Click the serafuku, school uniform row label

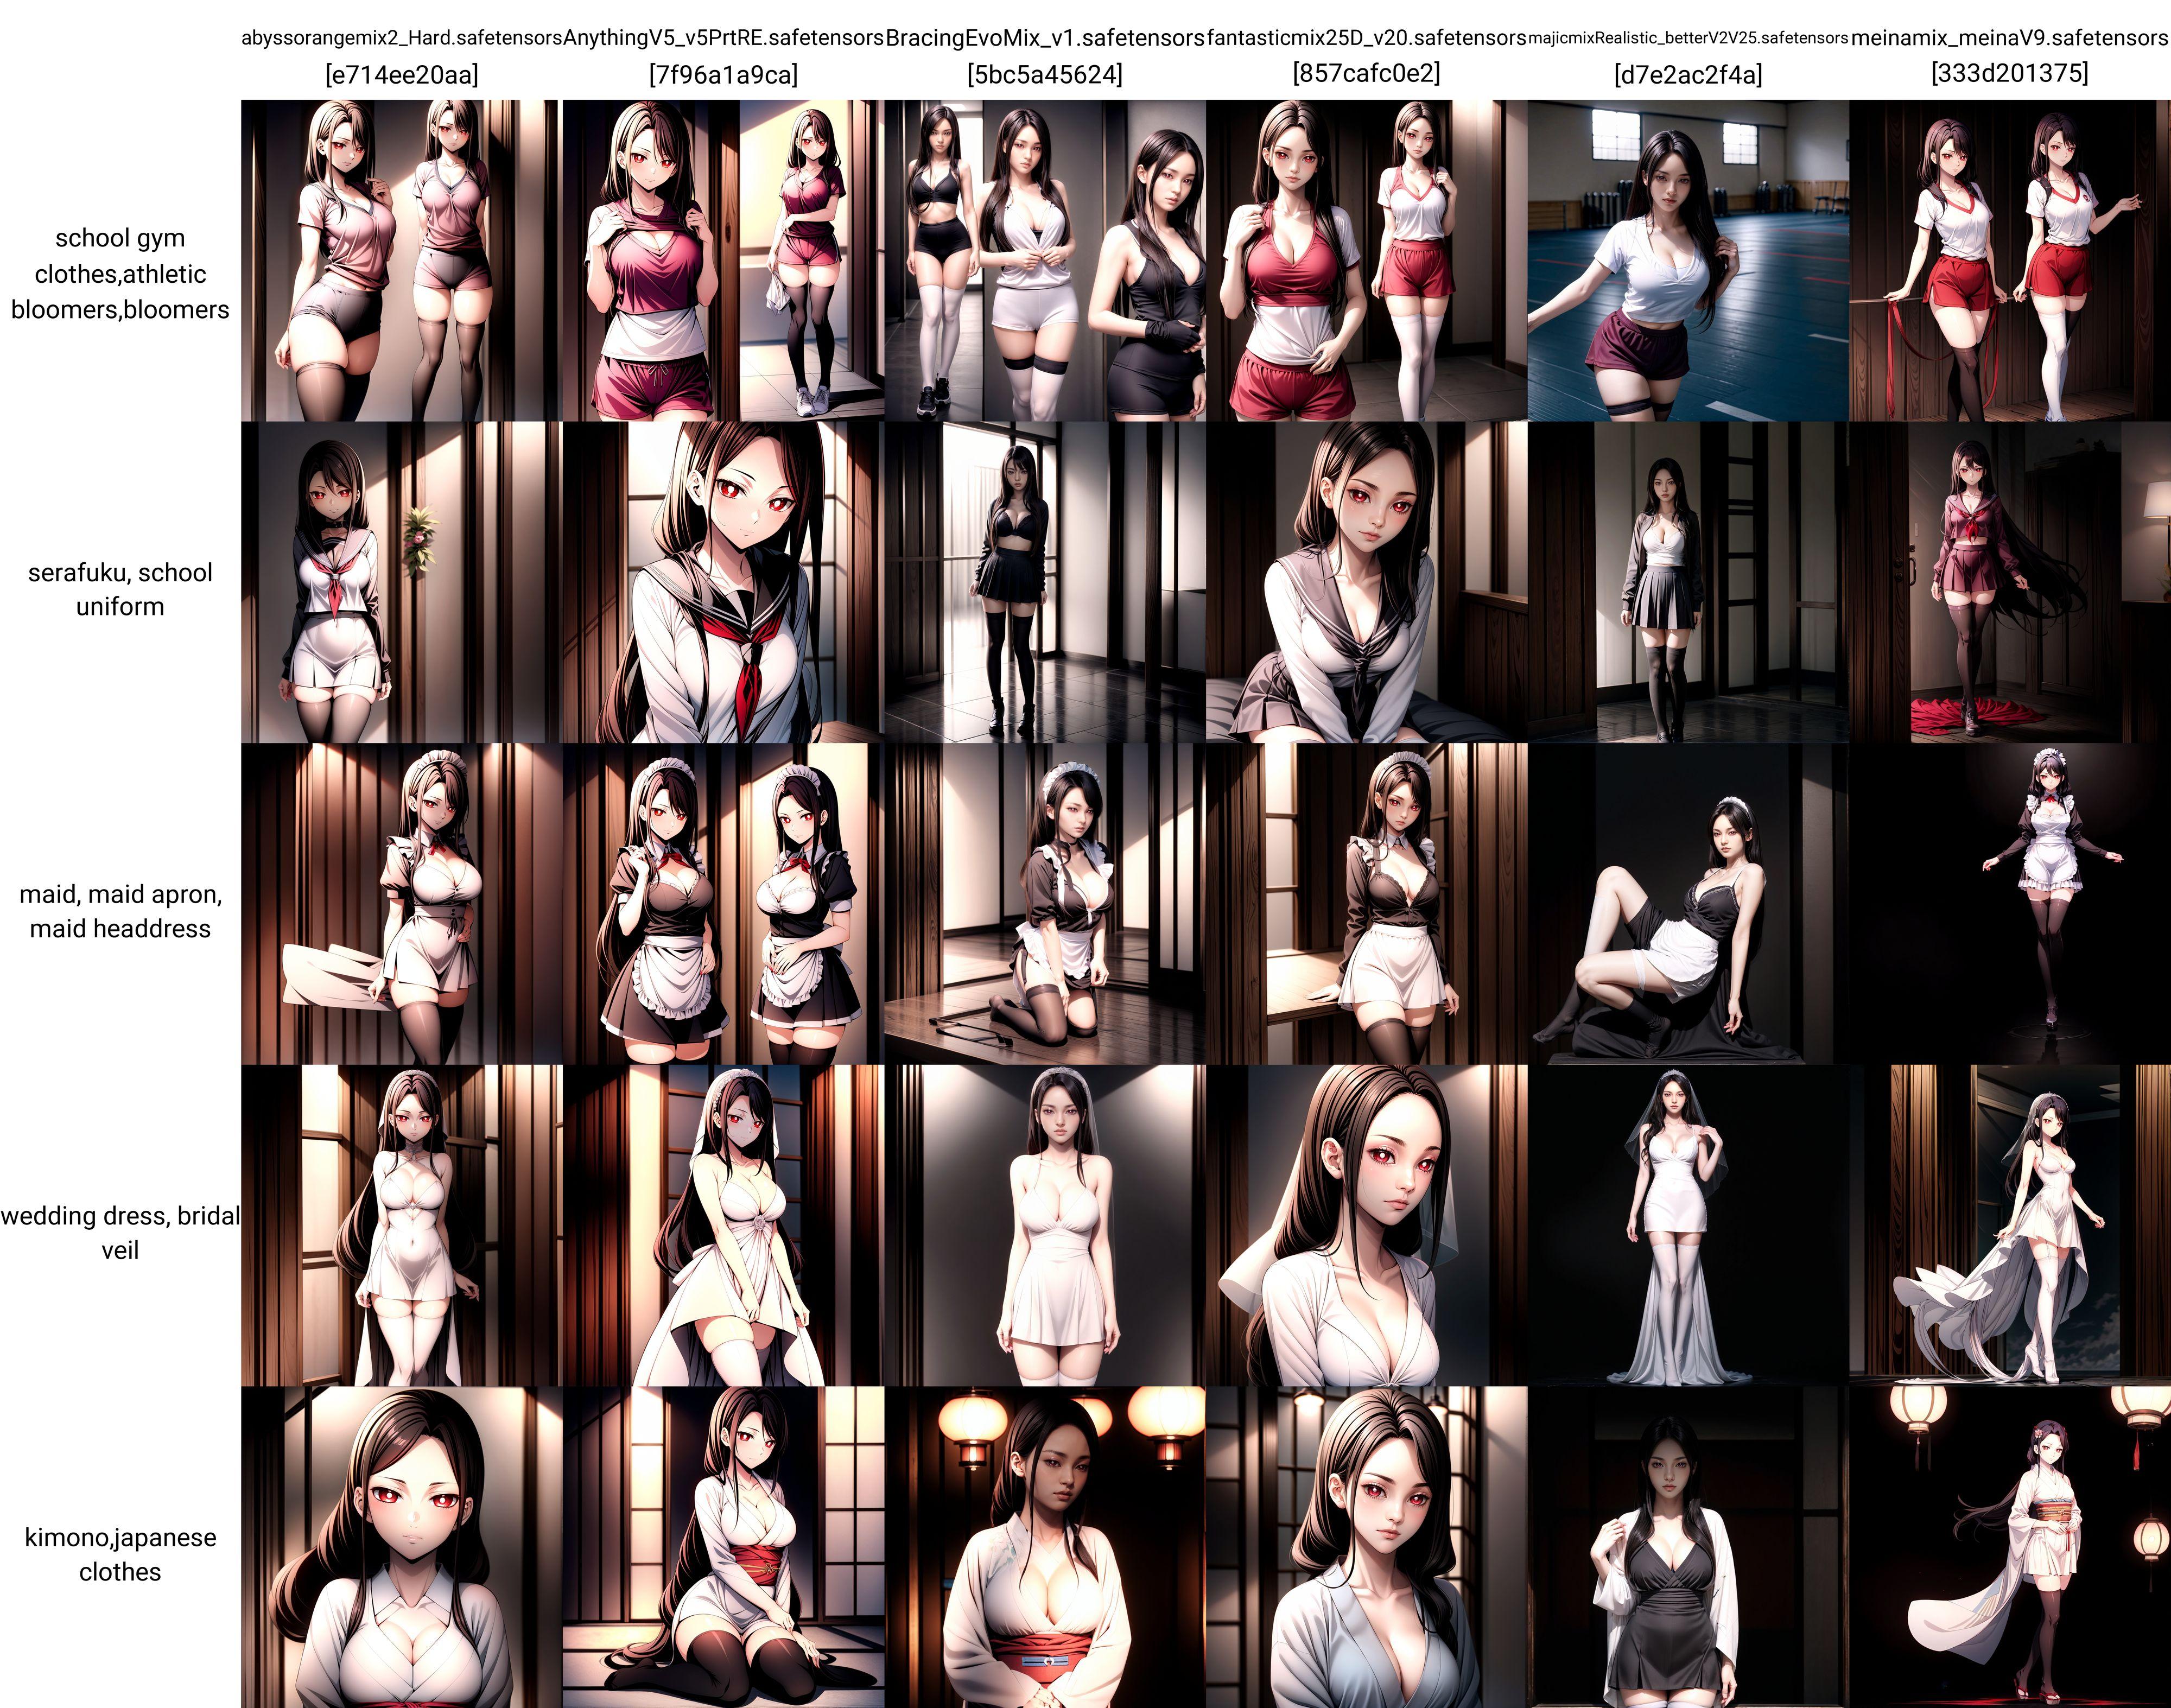120,589
